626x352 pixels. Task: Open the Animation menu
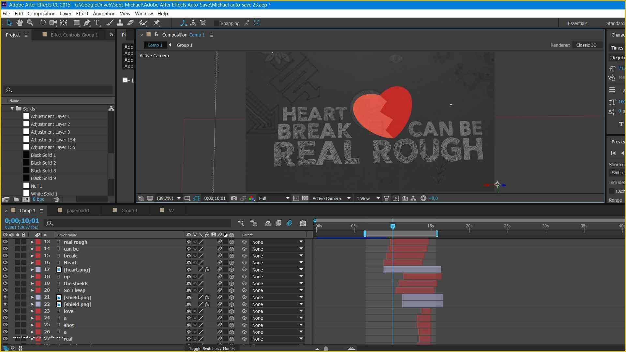pyautogui.click(x=104, y=13)
